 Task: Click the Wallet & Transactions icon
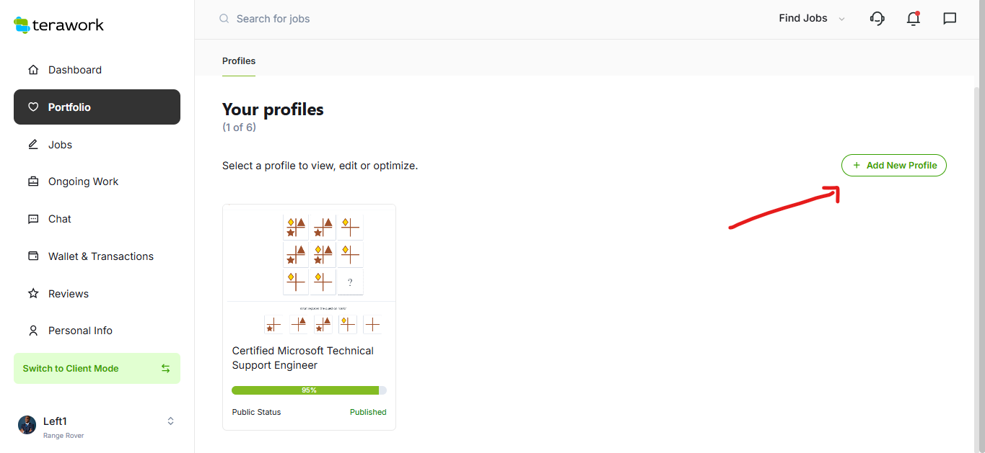tap(33, 256)
